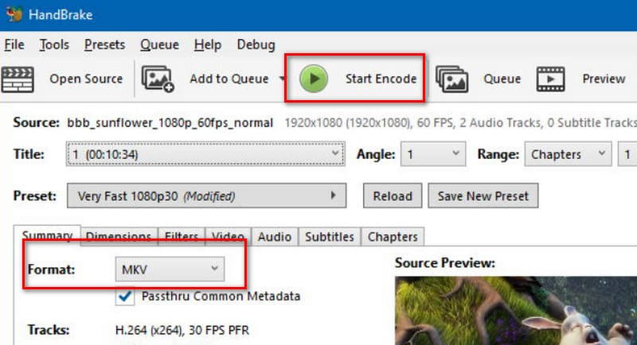
Task: Open the Queue pictures icon
Action: click(x=451, y=78)
